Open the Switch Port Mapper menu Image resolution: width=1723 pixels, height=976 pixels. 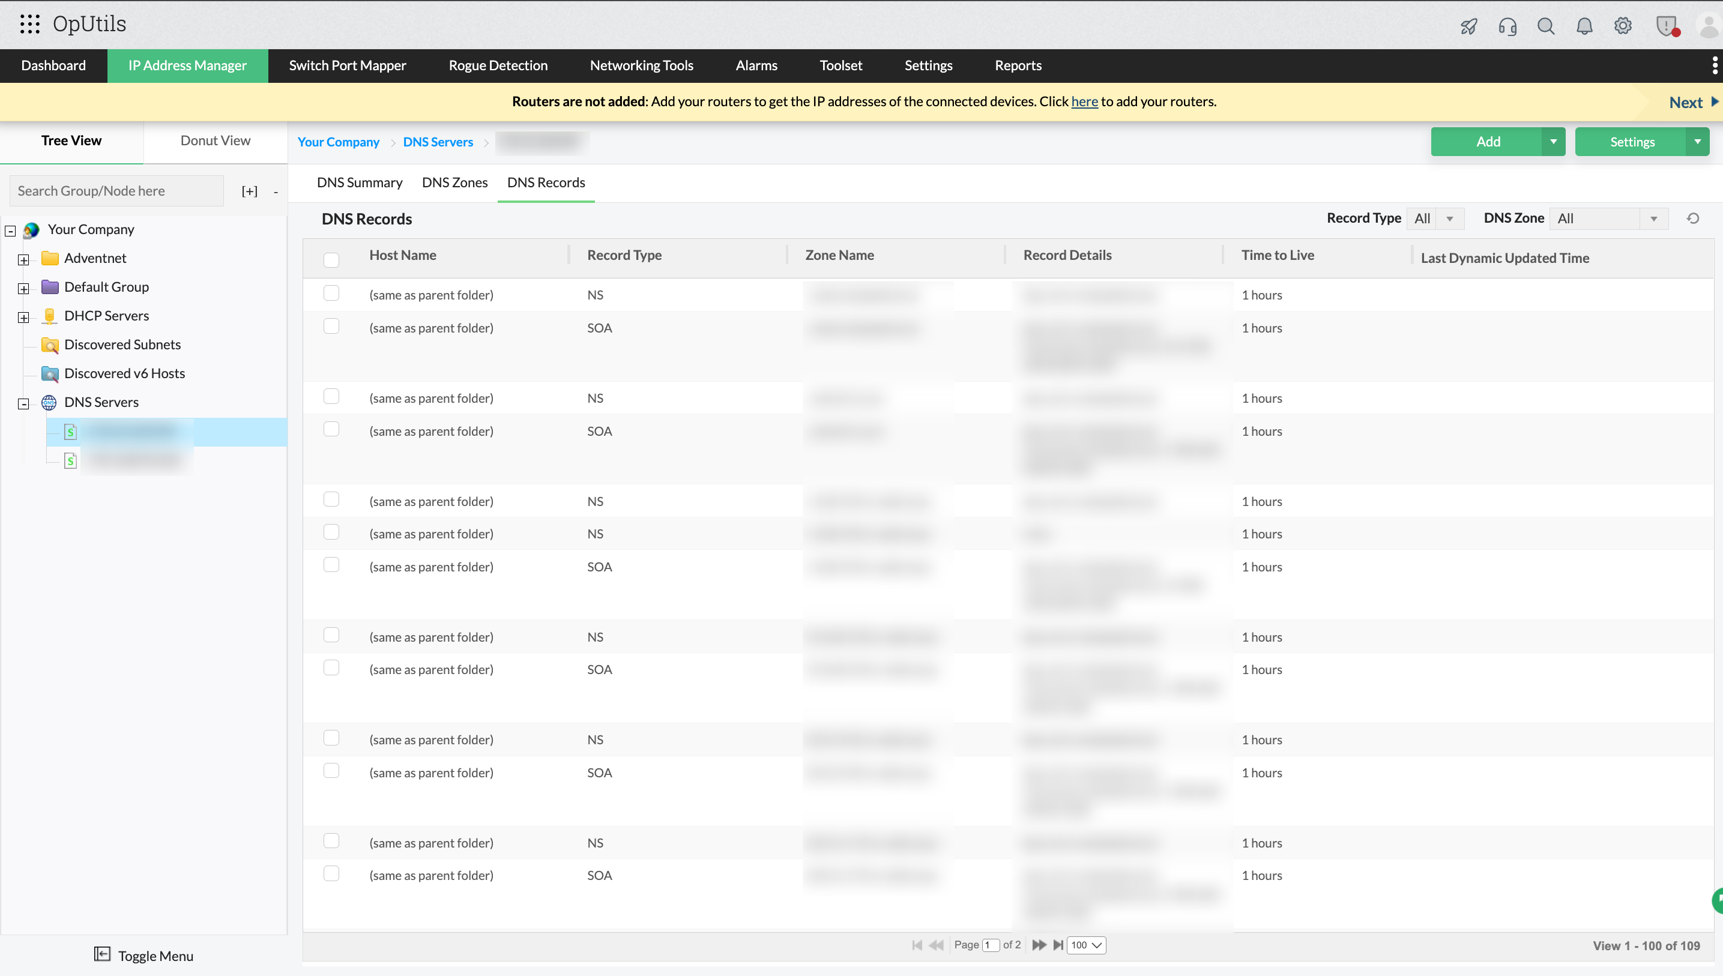[347, 65]
